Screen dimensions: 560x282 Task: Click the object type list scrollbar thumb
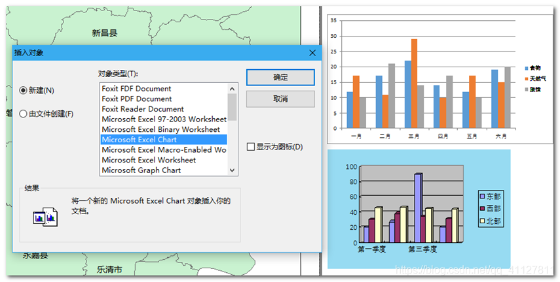pos(232,107)
